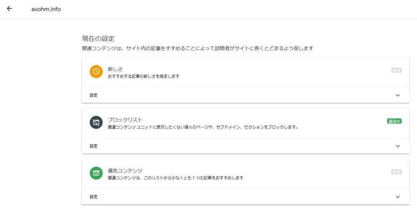
Task: Click the green 適用中 badge on ブロックリスト
Action: (x=394, y=121)
